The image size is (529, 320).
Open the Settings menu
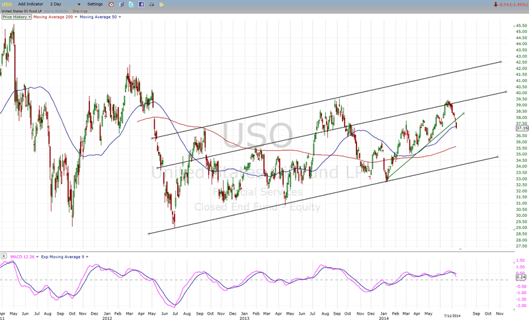(95, 4)
